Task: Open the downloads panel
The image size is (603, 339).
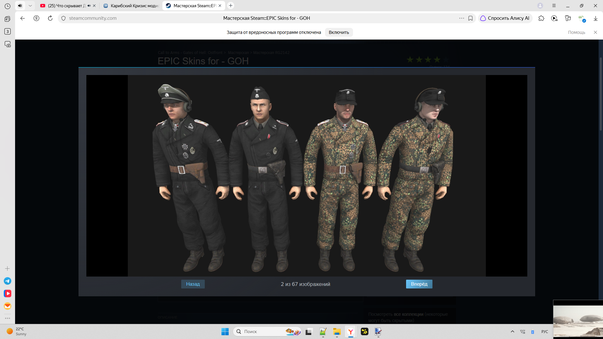Action: click(595, 18)
